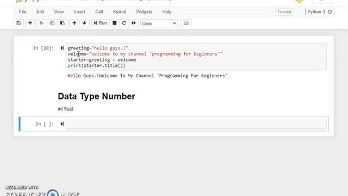Open the Insert menu
The width and height of the screenshot is (348, 196).
pyautogui.click(x=79, y=12)
